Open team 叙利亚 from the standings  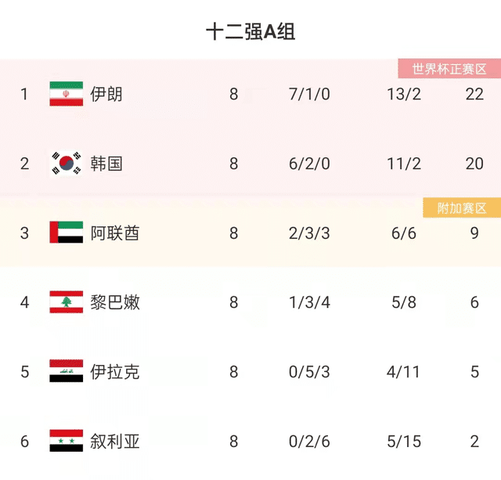[x=115, y=441]
